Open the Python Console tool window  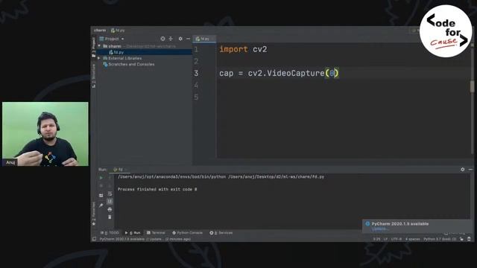[x=187, y=233]
